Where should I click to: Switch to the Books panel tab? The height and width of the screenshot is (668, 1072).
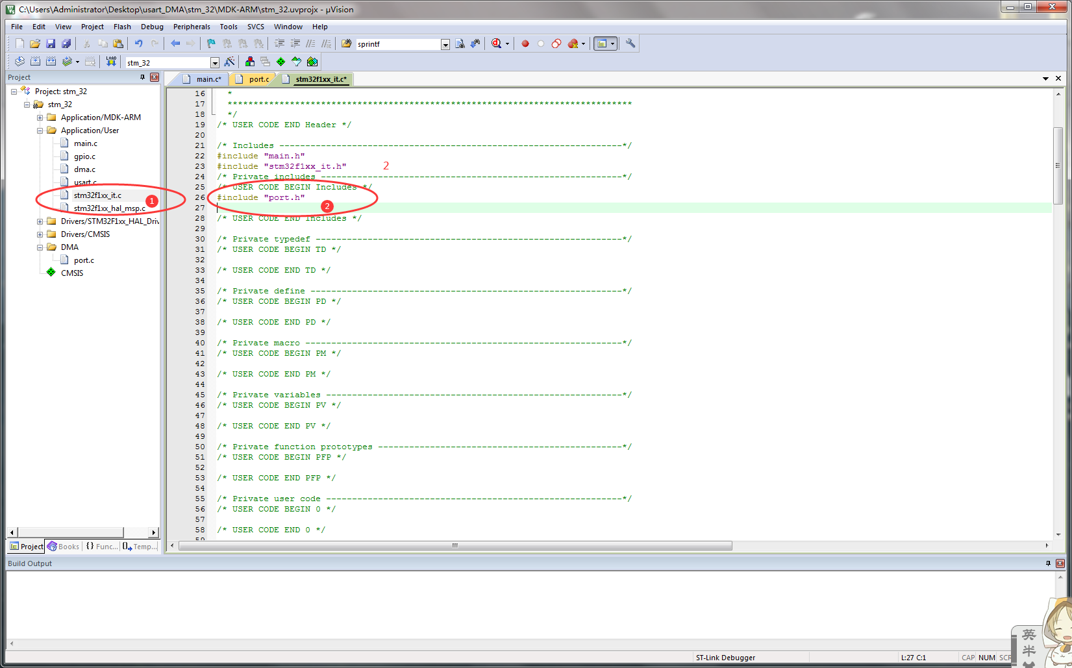point(63,547)
